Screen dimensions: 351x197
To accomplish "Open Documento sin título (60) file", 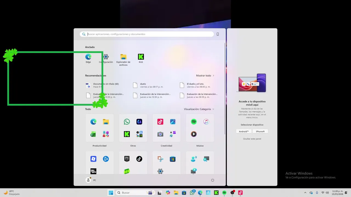I will 103,85.
